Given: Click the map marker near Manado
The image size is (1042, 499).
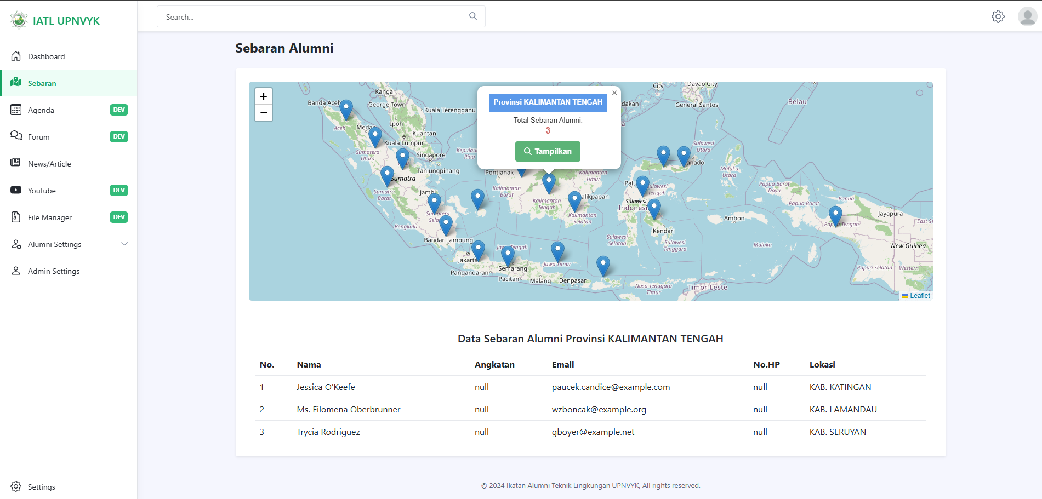Looking at the screenshot, I should [684, 157].
